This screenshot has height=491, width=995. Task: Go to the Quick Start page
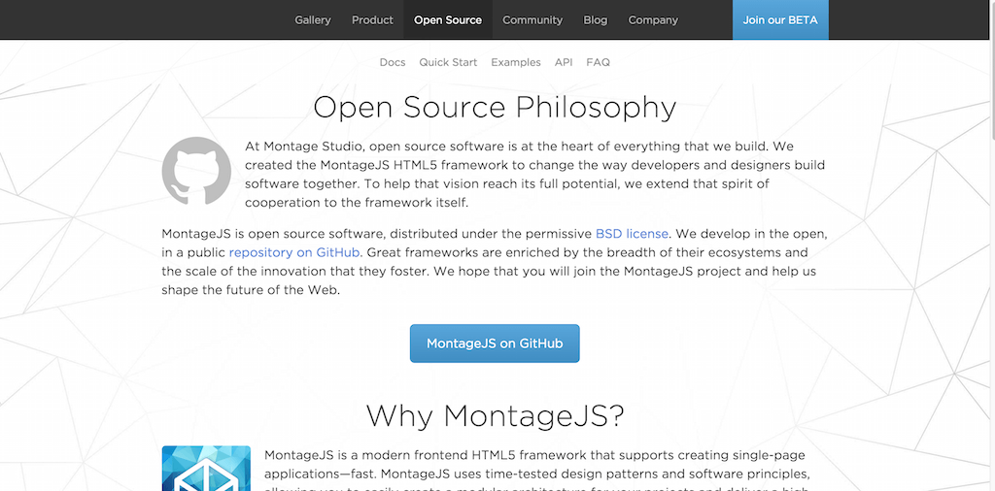(x=448, y=62)
